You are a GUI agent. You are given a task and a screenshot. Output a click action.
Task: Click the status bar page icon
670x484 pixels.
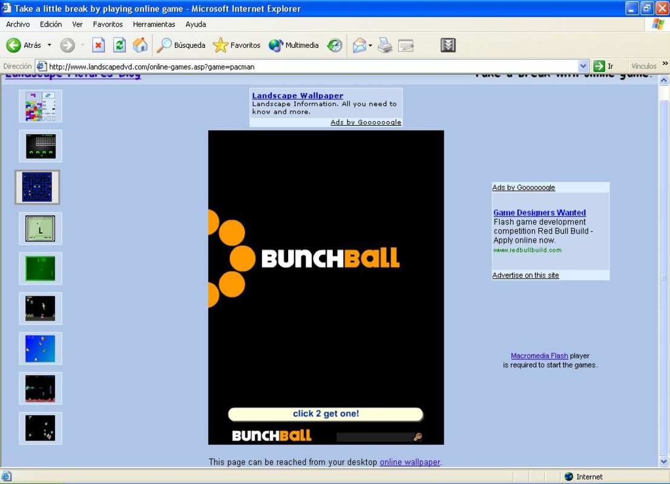7,476
